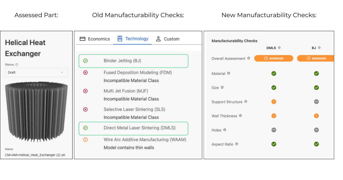Viewport: 343px width, 180px height.
Task: Click the red X icon beside Multi Jet Fusion
Action: coord(85,91)
